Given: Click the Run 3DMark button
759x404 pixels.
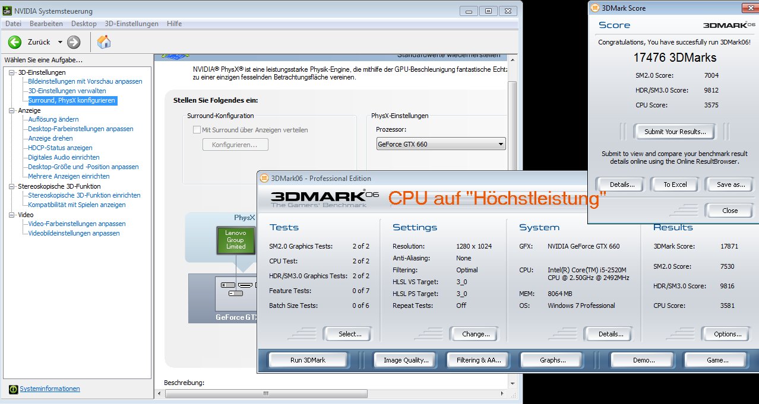Looking at the screenshot, I should point(308,360).
